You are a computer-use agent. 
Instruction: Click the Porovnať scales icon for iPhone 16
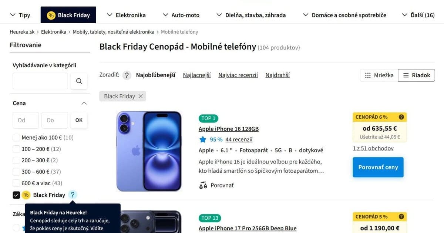[x=203, y=185]
